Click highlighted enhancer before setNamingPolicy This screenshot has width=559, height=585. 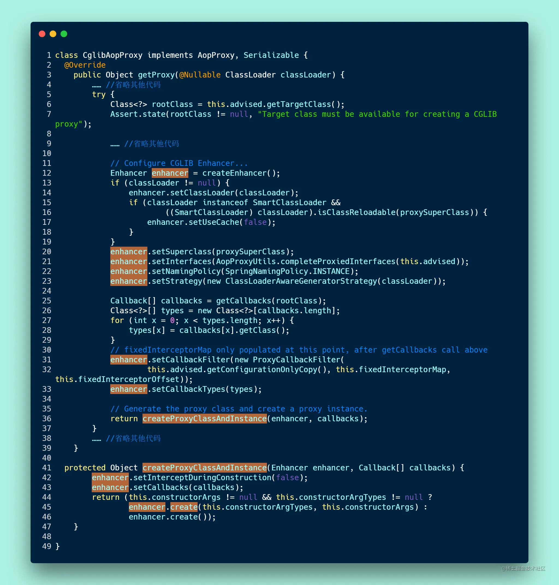click(129, 271)
